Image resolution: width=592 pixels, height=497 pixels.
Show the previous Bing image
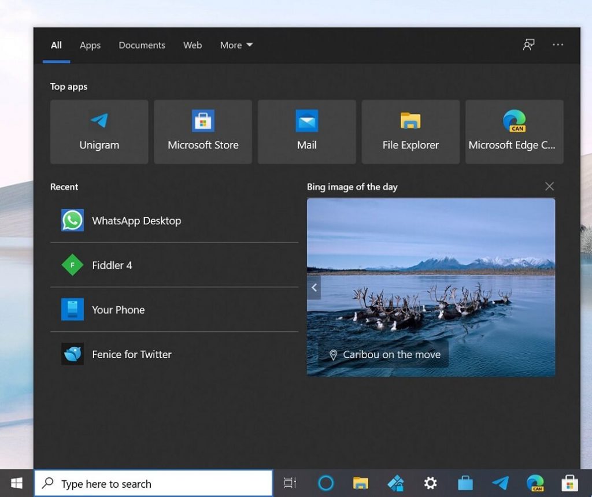pos(314,287)
